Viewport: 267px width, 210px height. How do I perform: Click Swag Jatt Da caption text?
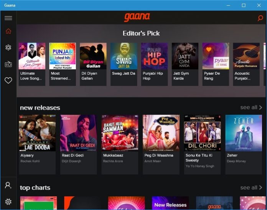tap(124, 73)
